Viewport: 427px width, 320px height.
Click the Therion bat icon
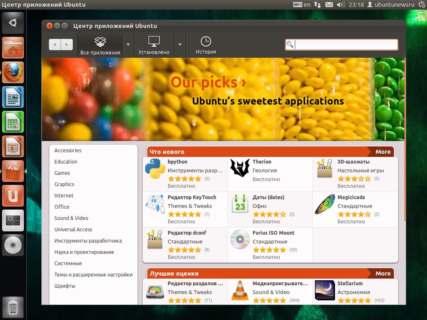[240, 168]
